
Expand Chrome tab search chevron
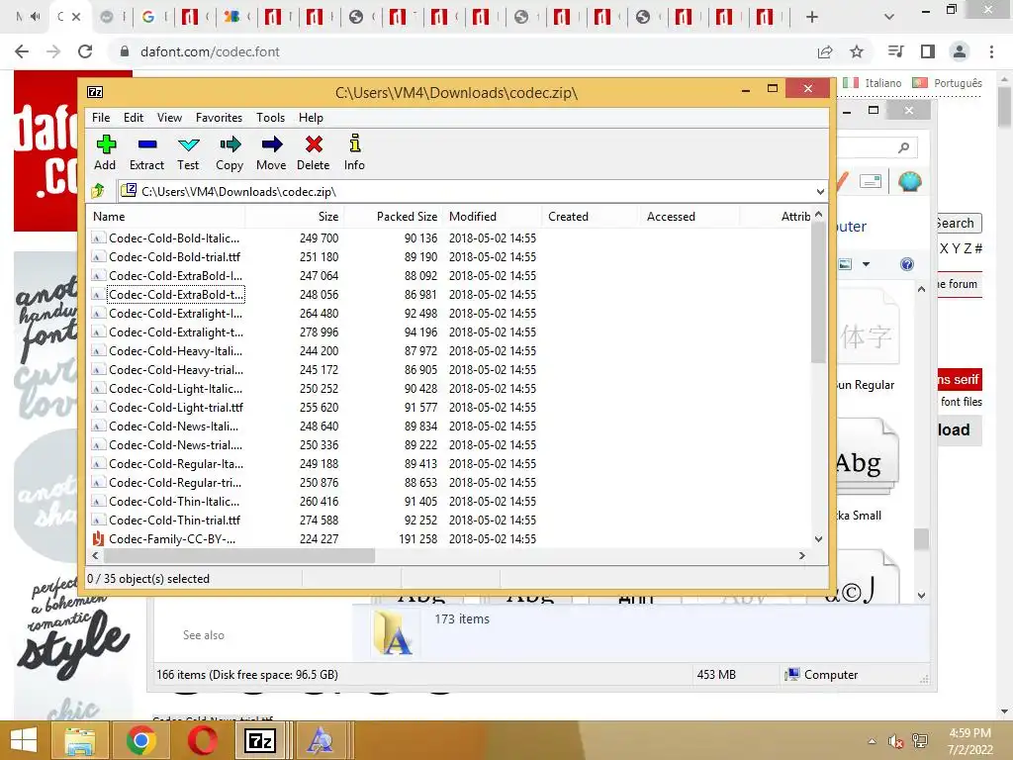click(x=889, y=17)
